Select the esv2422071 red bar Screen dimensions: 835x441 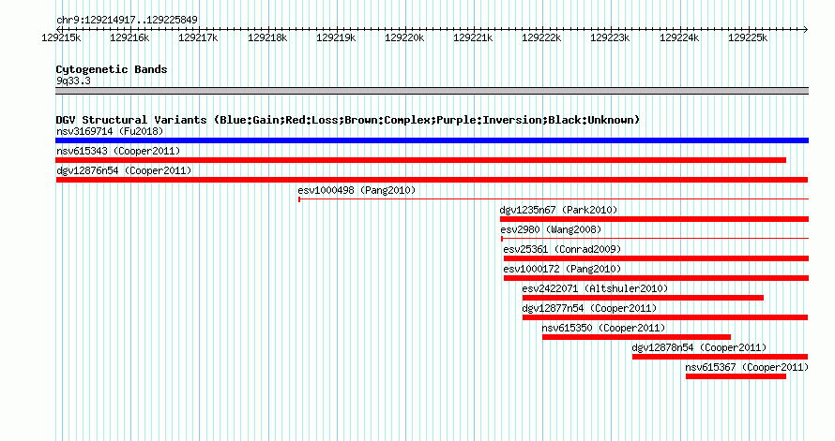[643, 298]
